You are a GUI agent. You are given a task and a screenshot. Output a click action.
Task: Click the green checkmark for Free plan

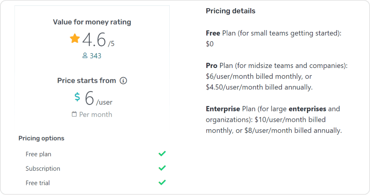(162, 153)
